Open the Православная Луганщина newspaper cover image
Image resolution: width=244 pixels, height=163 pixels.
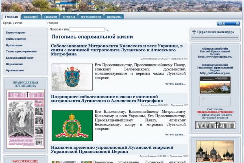point(25,119)
